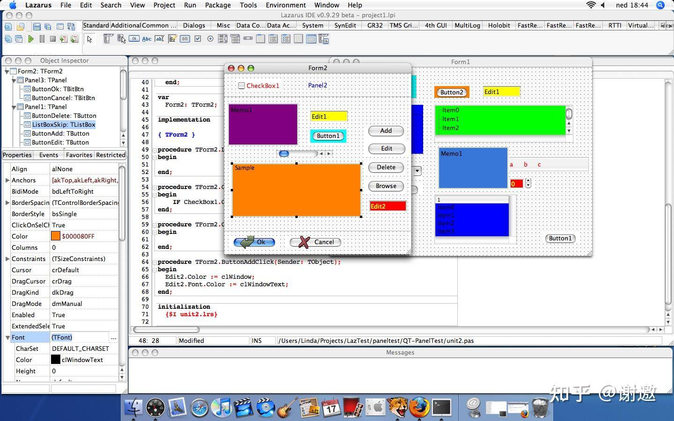Click the Cancel button on Form2
The image size is (674, 421).
click(315, 242)
